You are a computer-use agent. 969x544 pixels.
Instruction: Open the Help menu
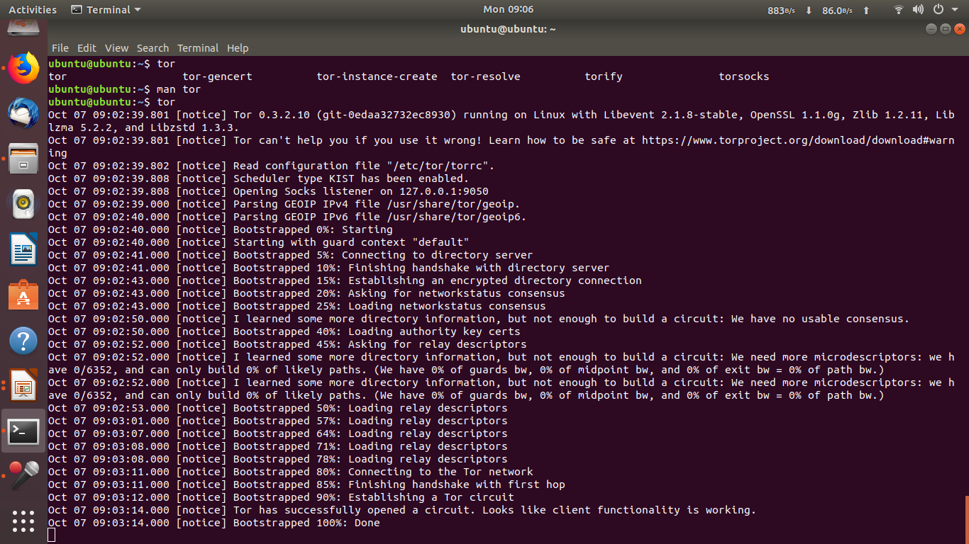(x=238, y=48)
